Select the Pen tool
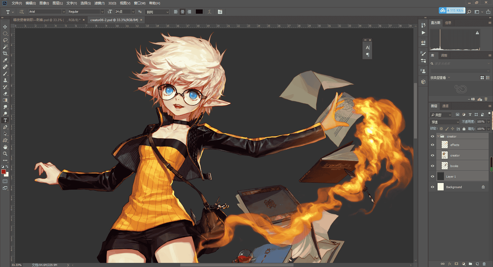Viewport: 493px width, 267px height. pos(5,127)
